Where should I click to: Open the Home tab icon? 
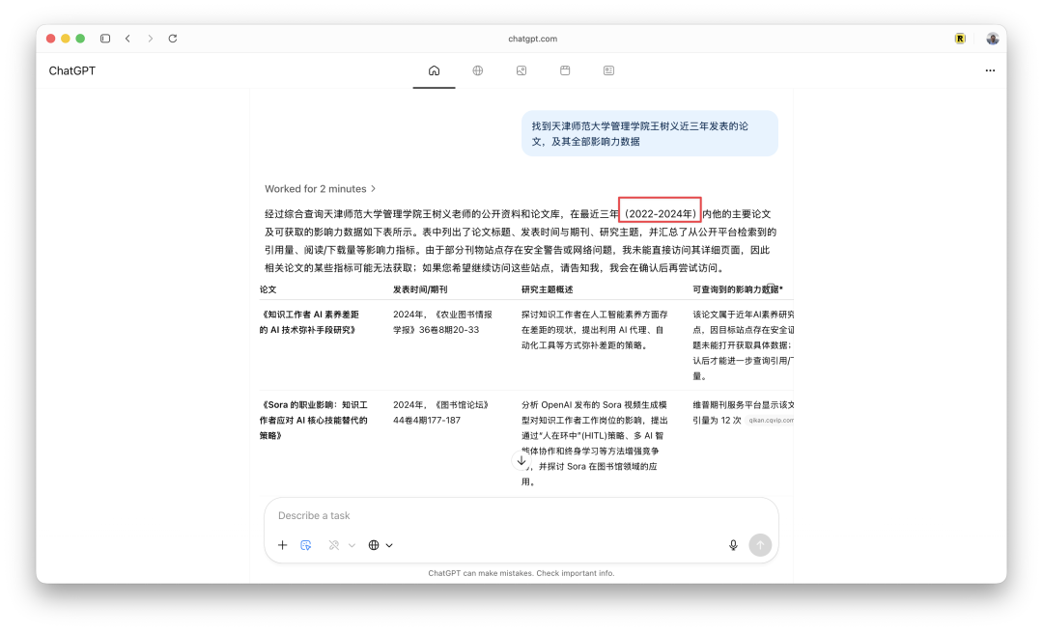[434, 70]
